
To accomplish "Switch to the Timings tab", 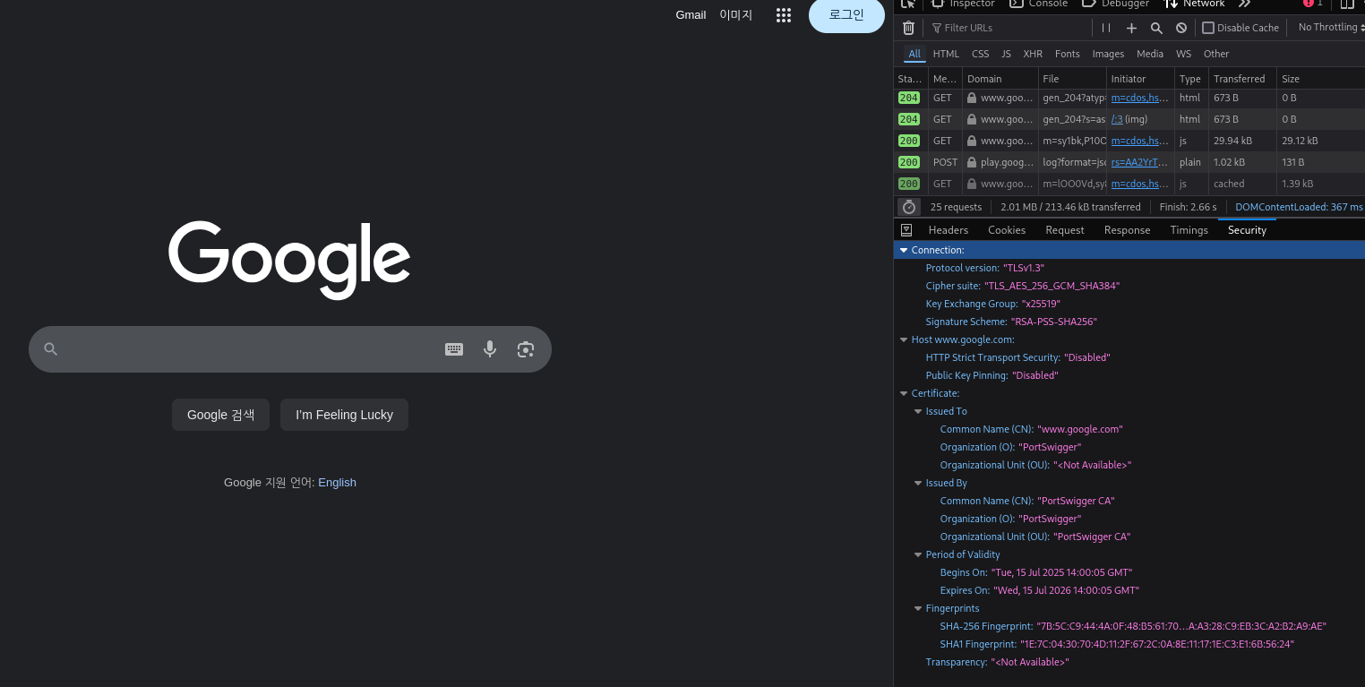I will pyautogui.click(x=1189, y=230).
